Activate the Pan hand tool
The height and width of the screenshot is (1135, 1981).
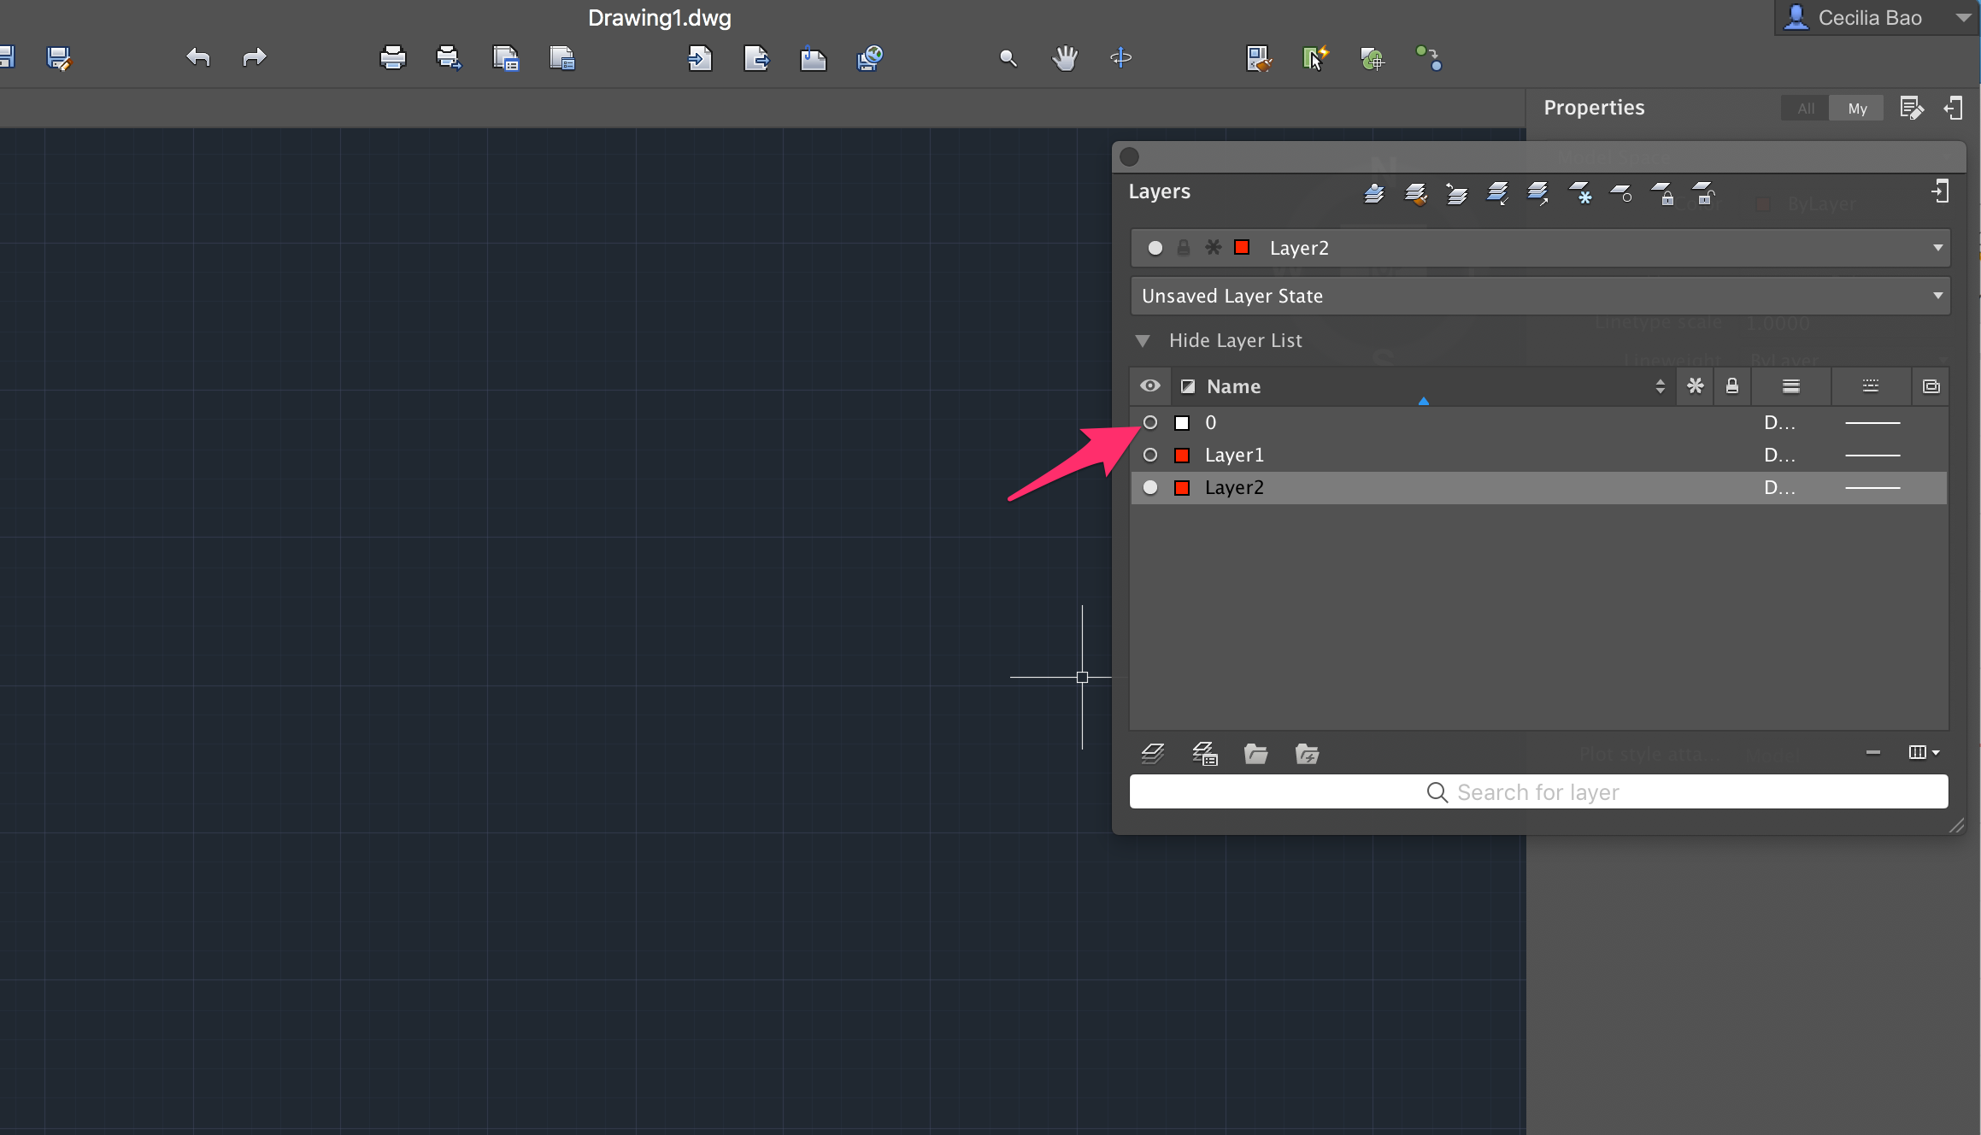[1065, 57]
